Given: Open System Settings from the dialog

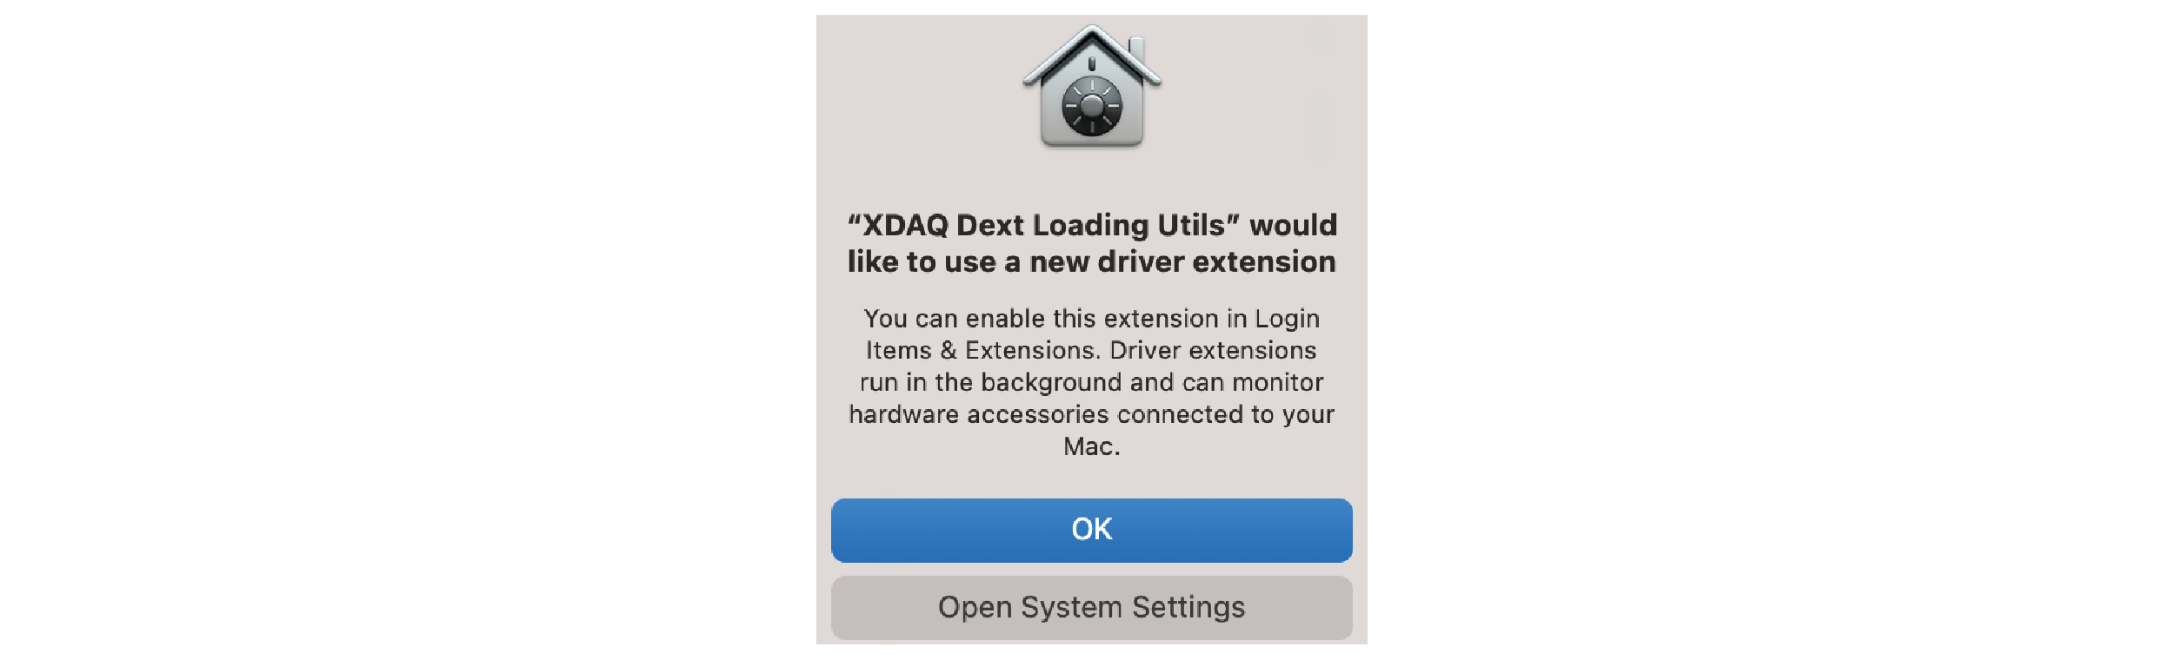Looking at the screenshot, I should point(1091,608).
